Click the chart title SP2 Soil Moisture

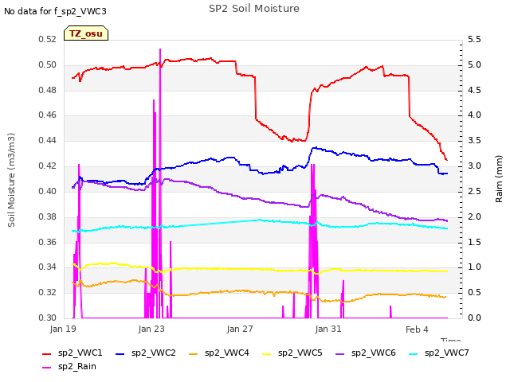tap(254, 9)
